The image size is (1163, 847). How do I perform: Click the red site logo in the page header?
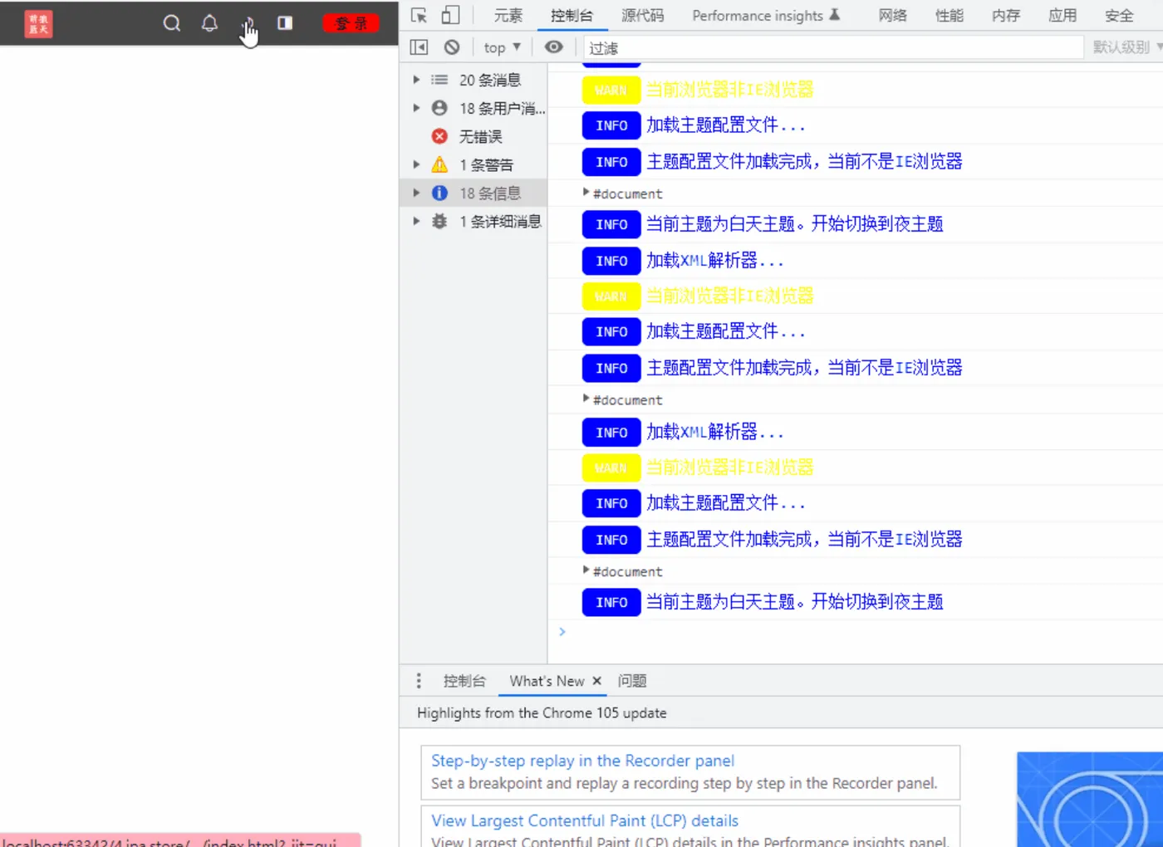tap(38, 23)
